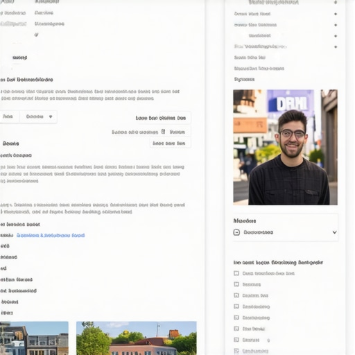This screenshot has width=355, height=355.
Task: Click the rounded square icon beside the sidebar dropdown
Action: click(x=236, y=232)
